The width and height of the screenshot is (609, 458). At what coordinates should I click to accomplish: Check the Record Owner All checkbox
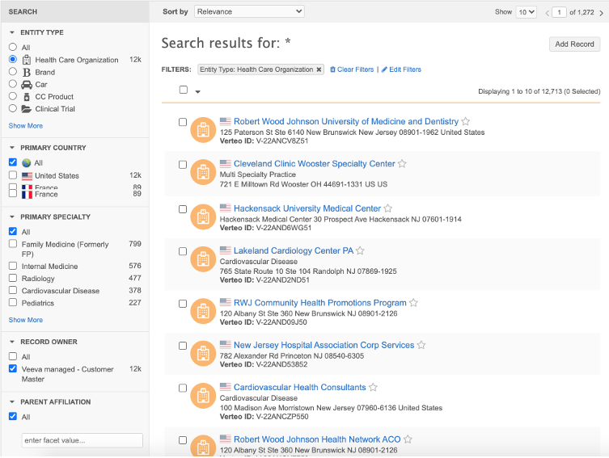pos(13,356)
